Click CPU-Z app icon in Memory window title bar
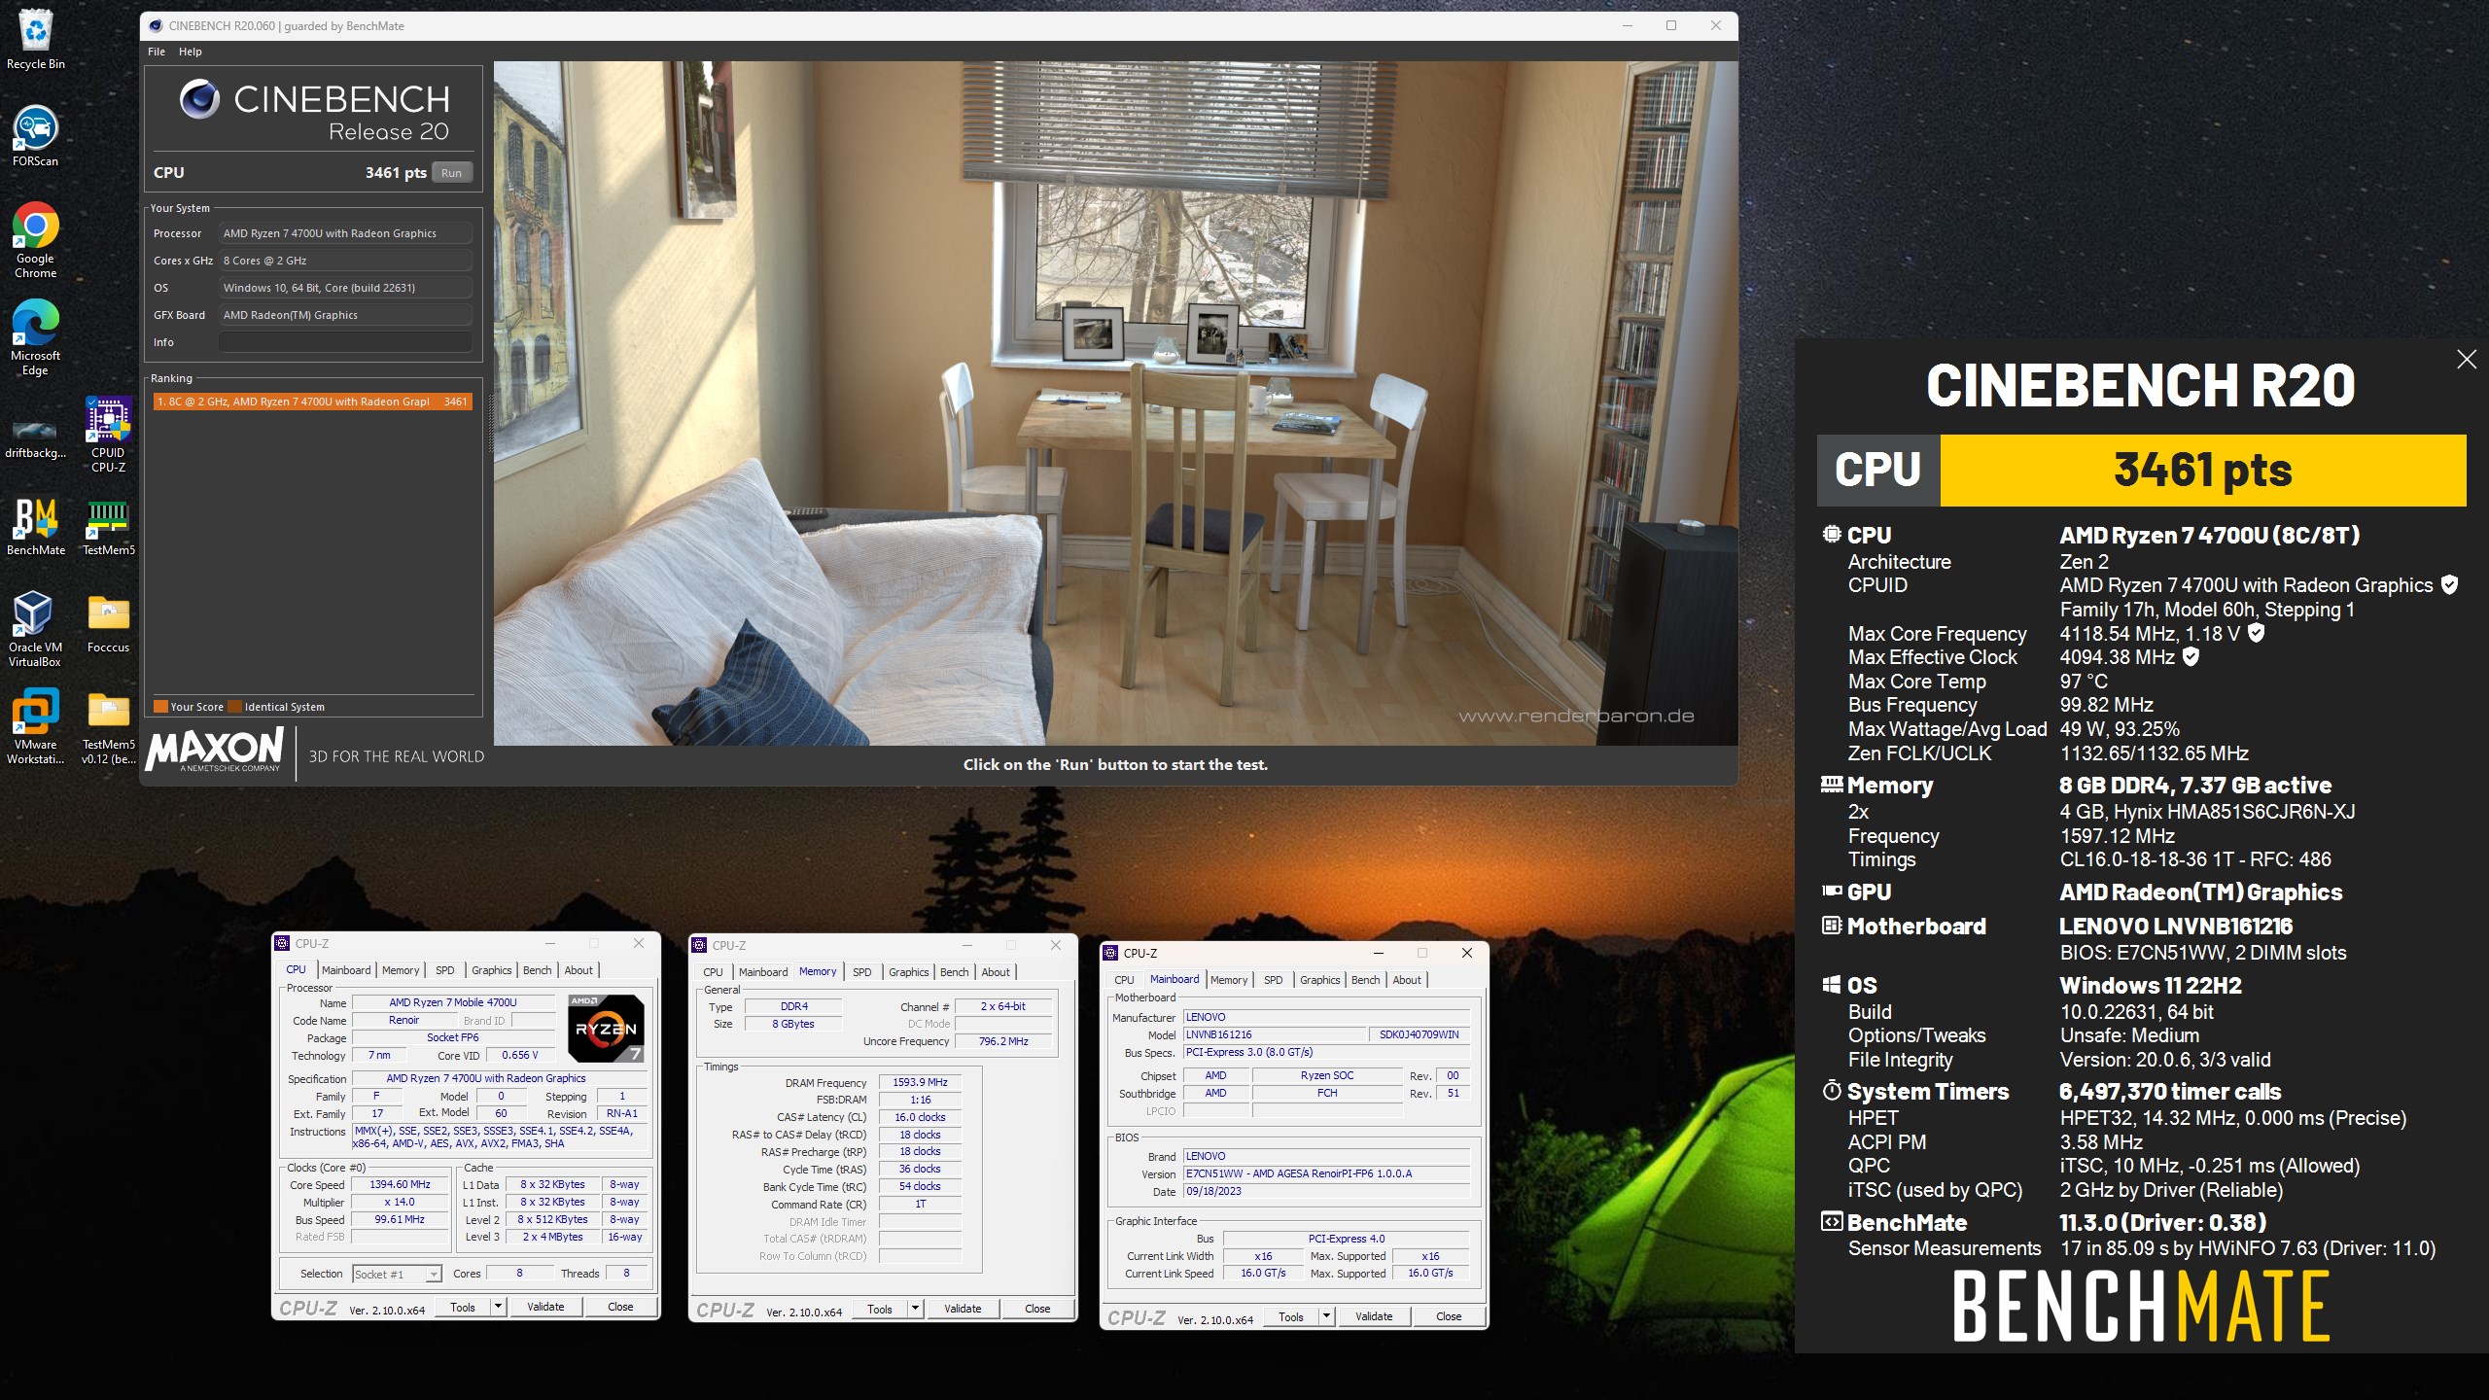 pyautogui.click(x=699, y=945)
